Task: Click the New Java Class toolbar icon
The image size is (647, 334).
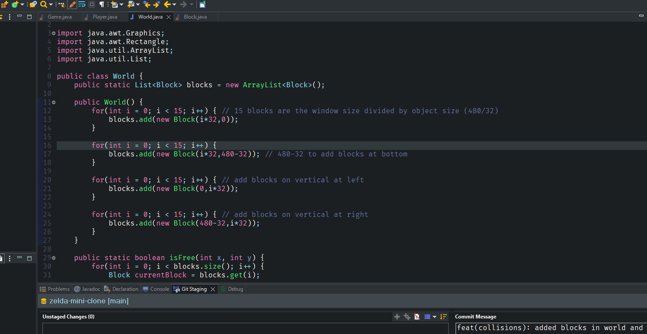Action: click(15, 4)
